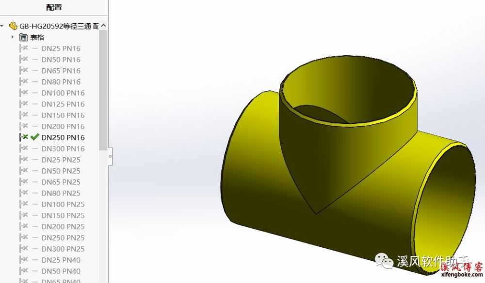Select configuration DN250 PN25
Image resolution: width=485 pixels, height=283 pixels.
(63, 238)
